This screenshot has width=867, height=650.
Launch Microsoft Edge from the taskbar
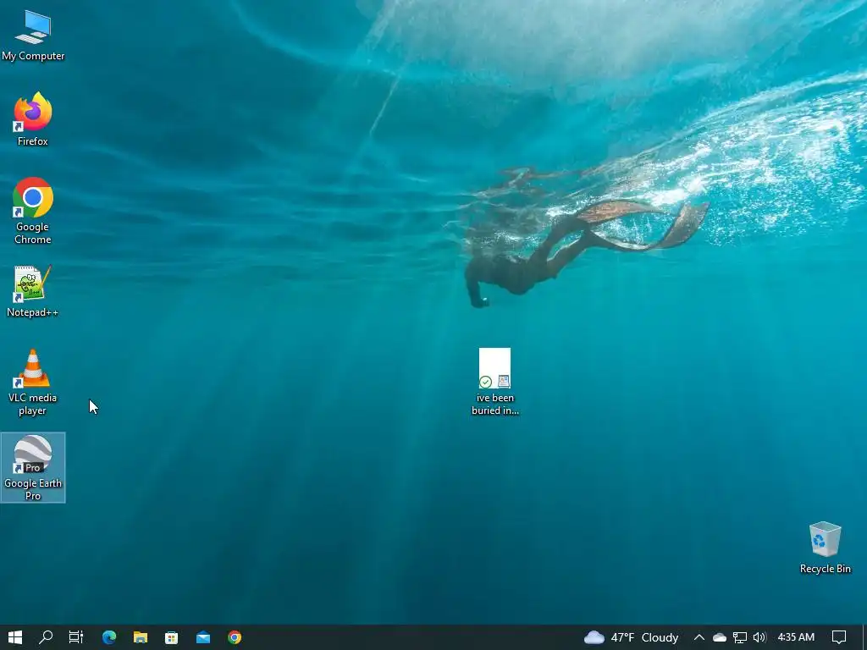[109, 637]
